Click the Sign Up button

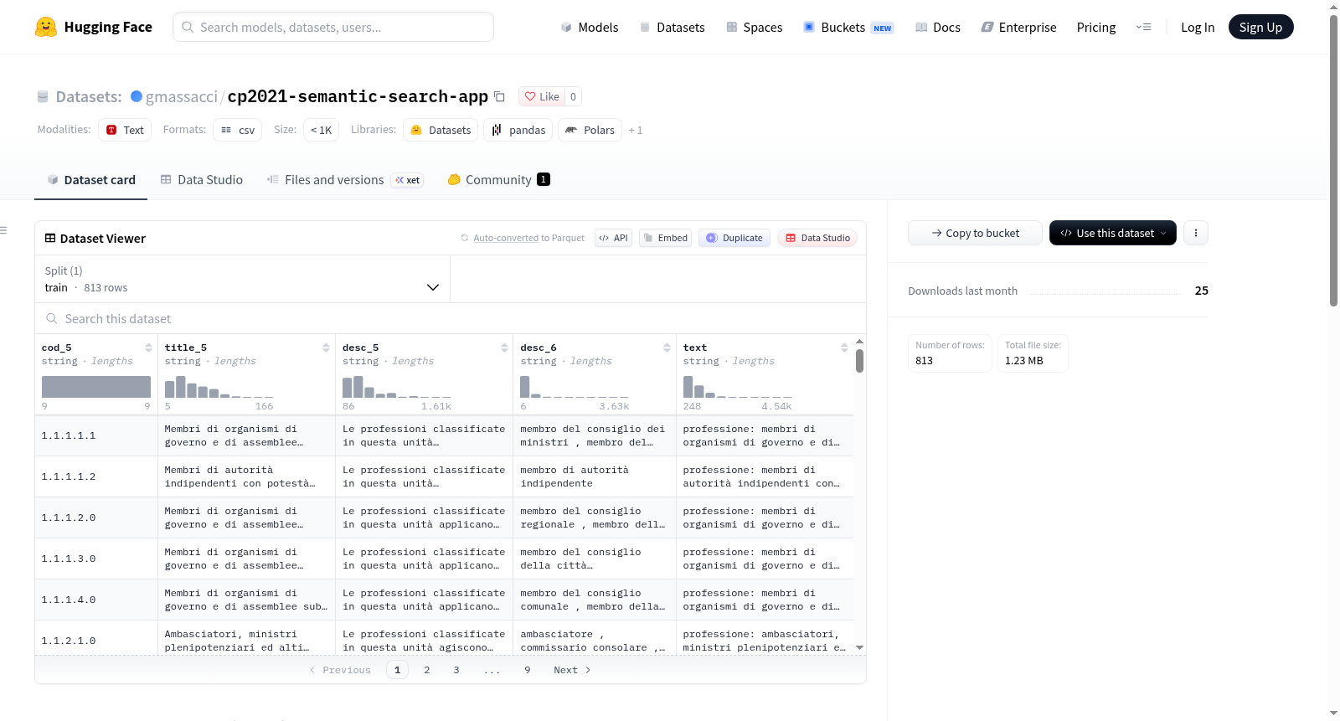1260,27
